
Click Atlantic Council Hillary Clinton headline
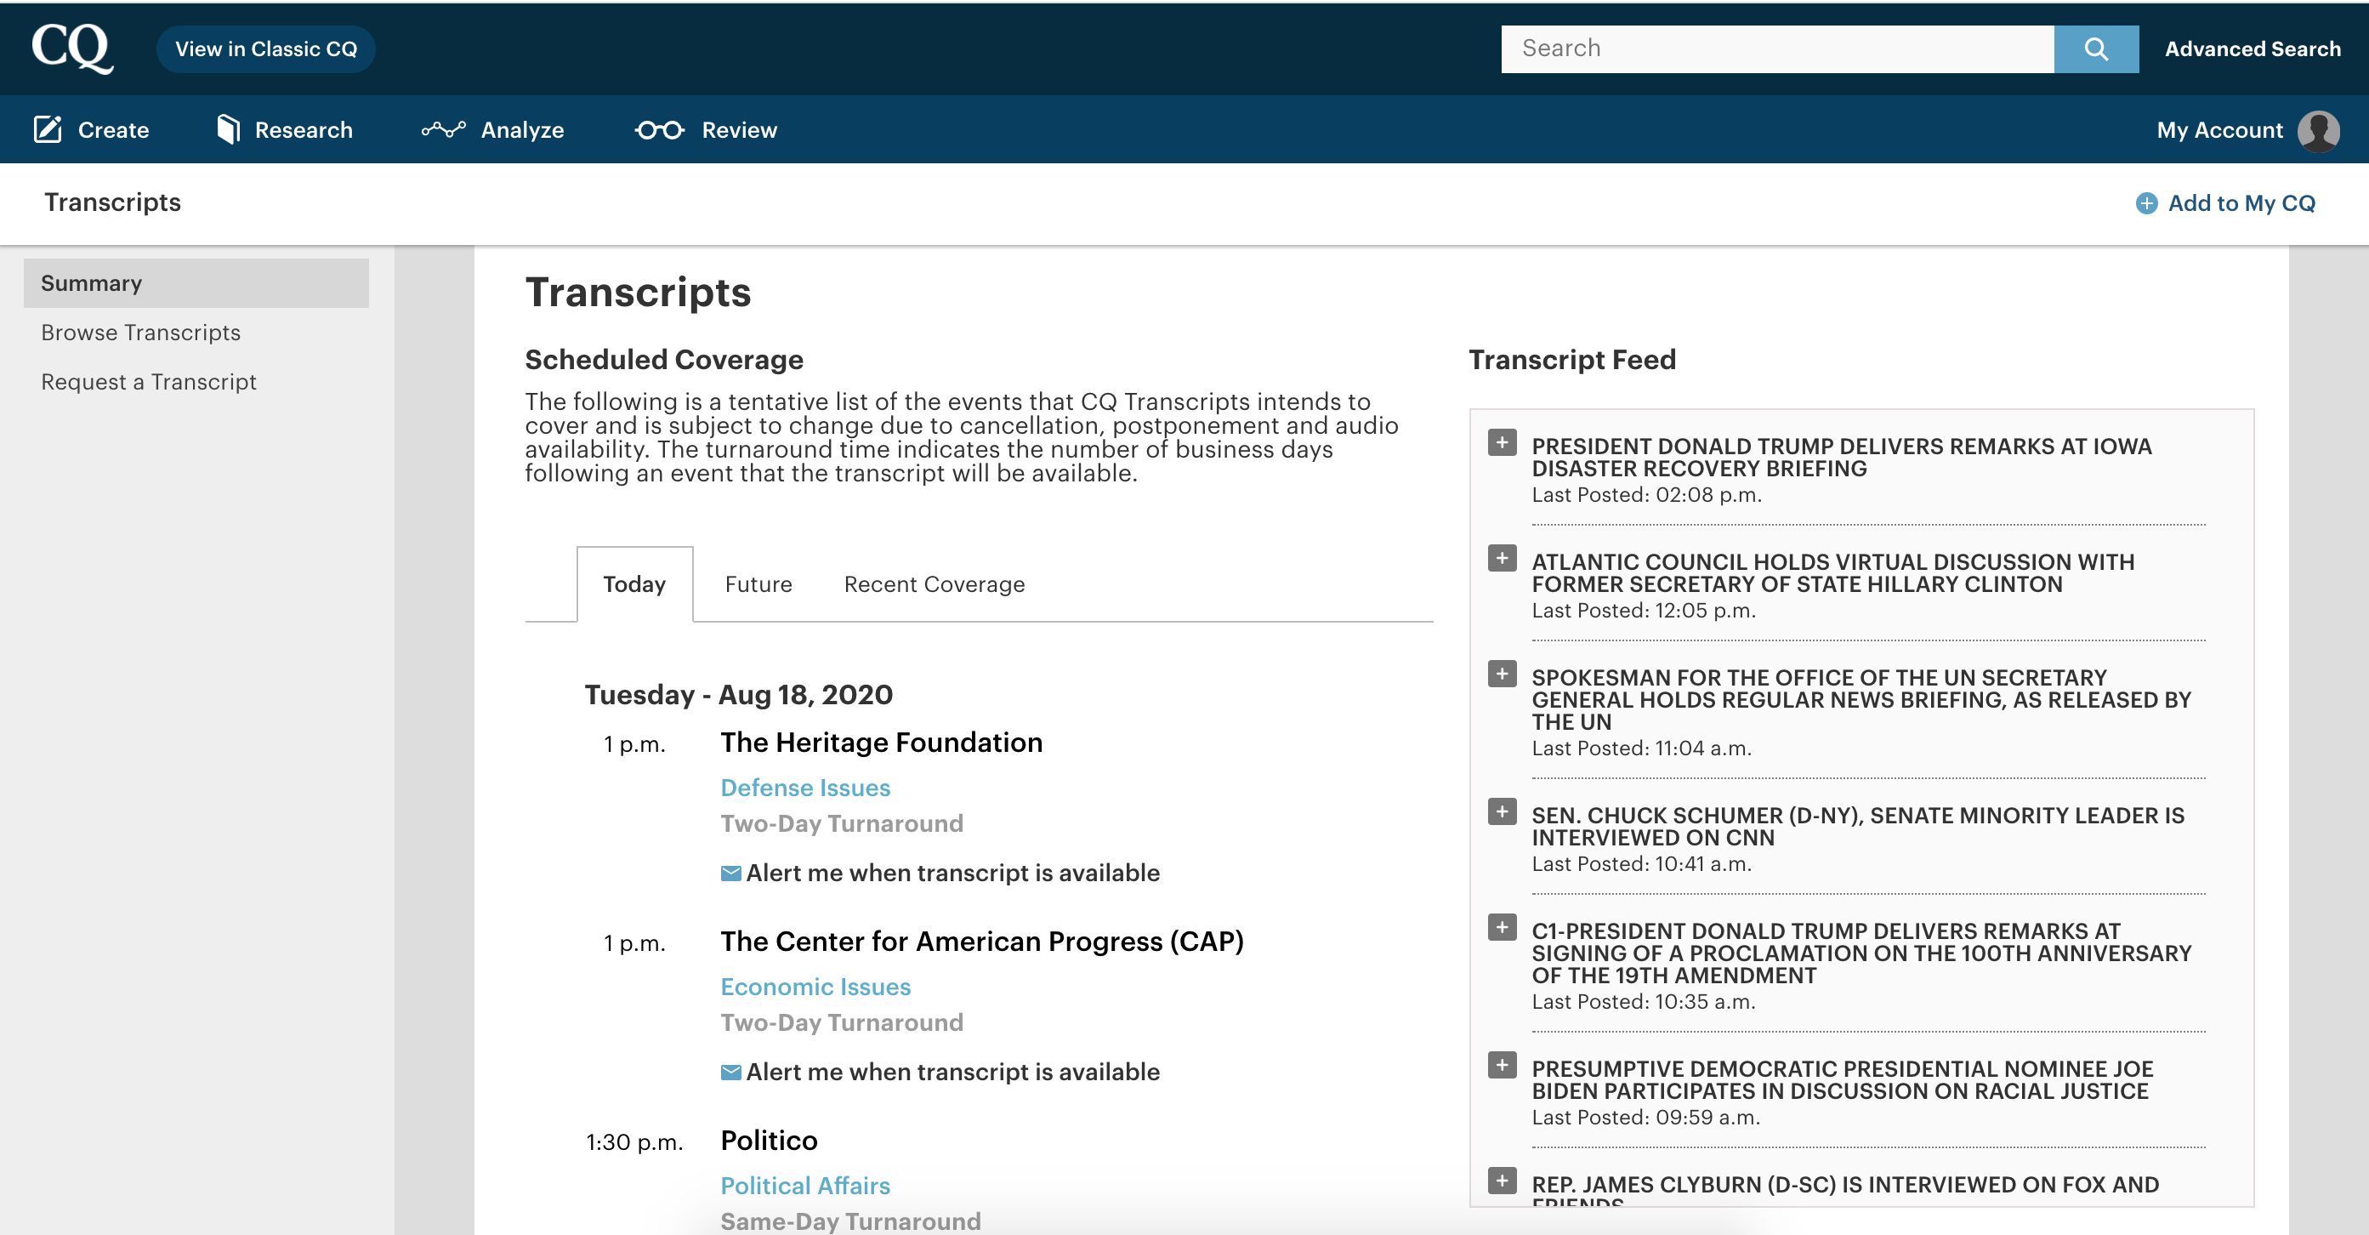tap(1832, 573)
